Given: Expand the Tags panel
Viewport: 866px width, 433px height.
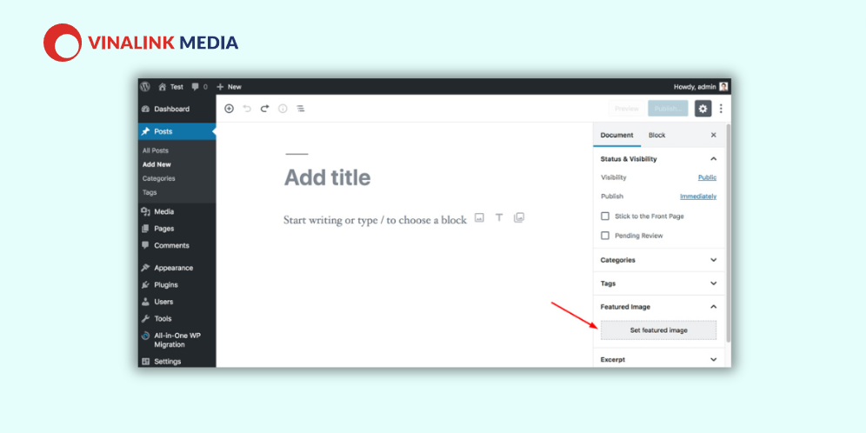Looking at the screenshot, I should coord(659,283).
